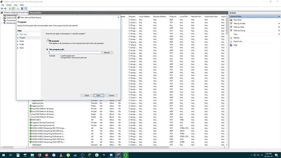Click Export List... in Actions pane

(x=238, y=41)
